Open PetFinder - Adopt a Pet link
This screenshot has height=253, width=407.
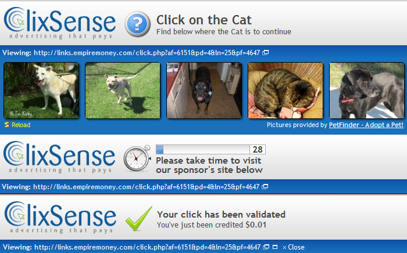(366, 125)
